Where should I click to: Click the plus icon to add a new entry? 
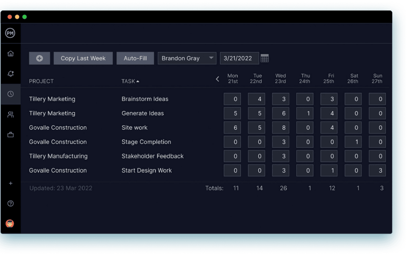39,58
